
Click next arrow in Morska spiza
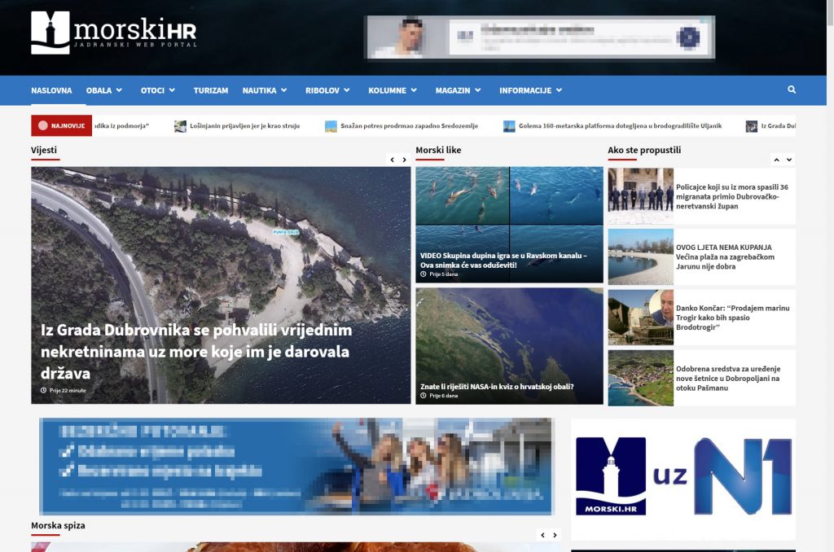pyautogui.click(x=555, y=536)
